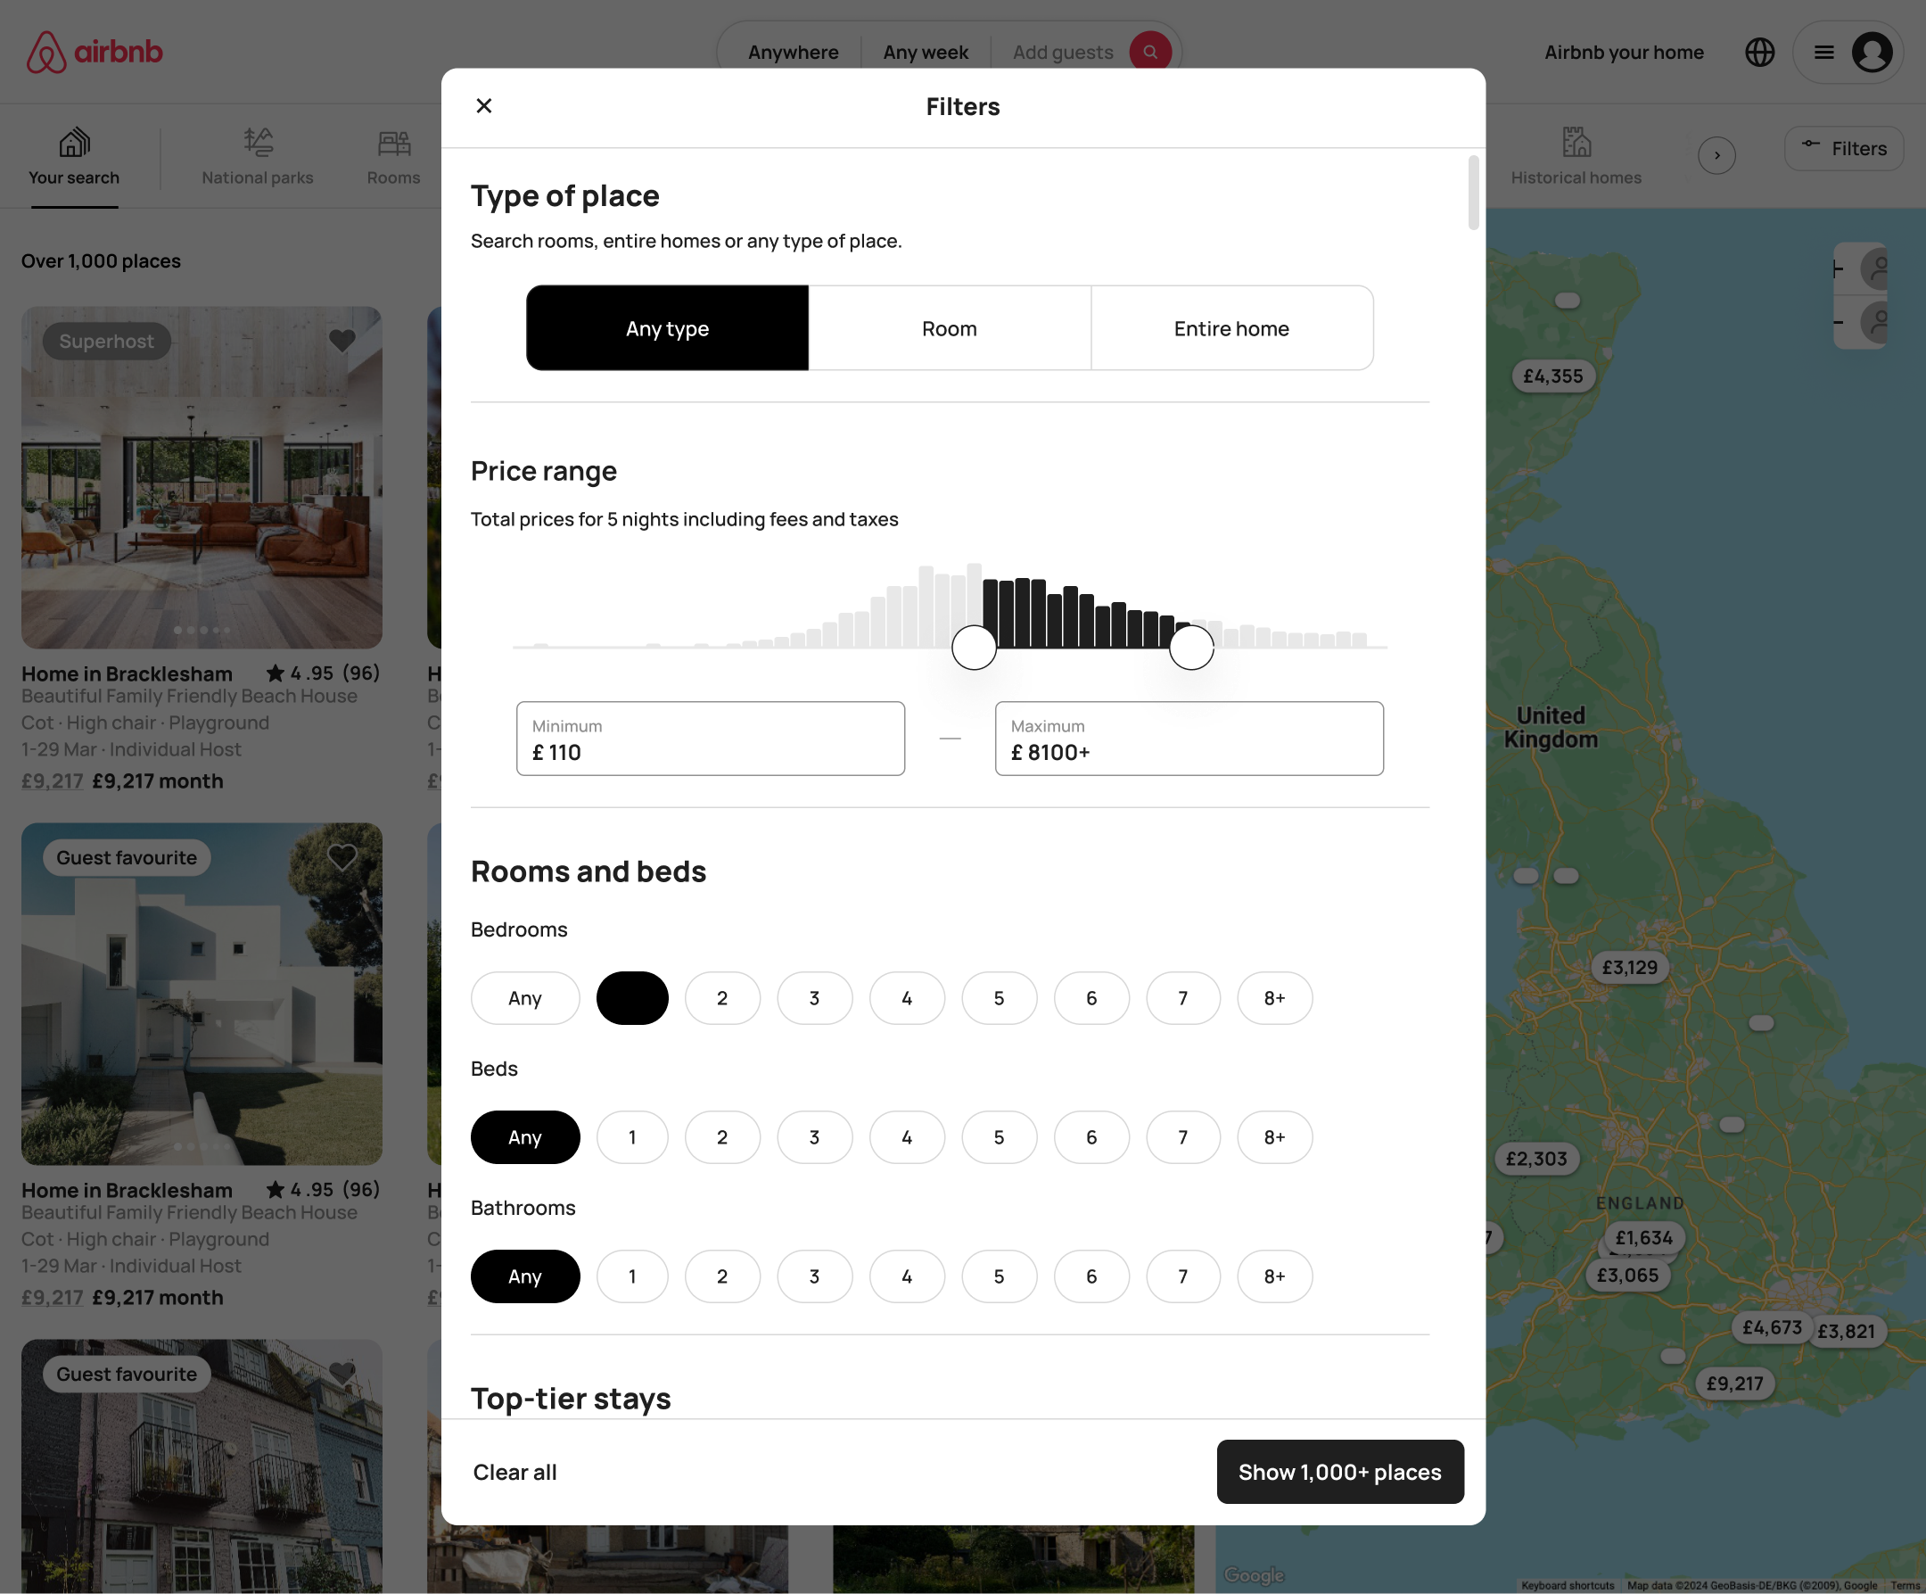Open the Your search tab

tap(74, 156)
